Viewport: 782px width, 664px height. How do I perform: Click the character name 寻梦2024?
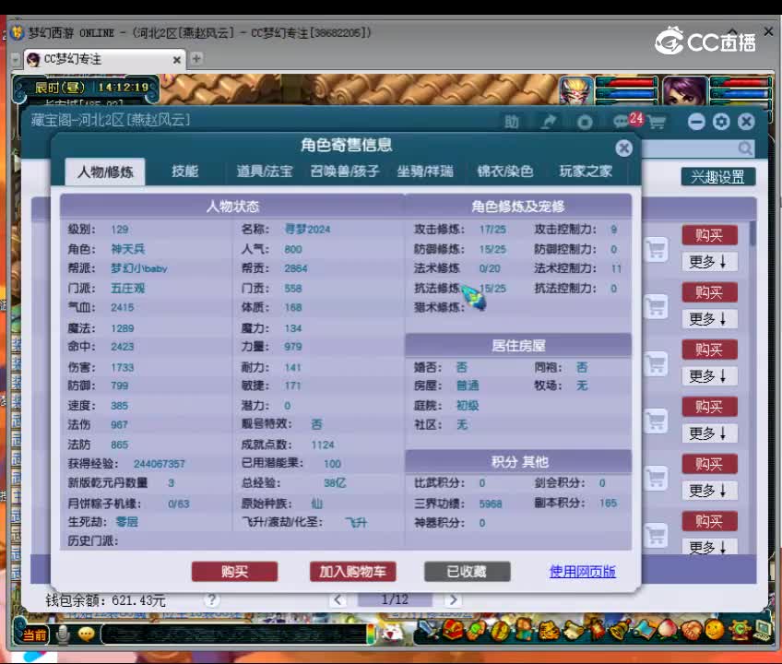[307, 230]
